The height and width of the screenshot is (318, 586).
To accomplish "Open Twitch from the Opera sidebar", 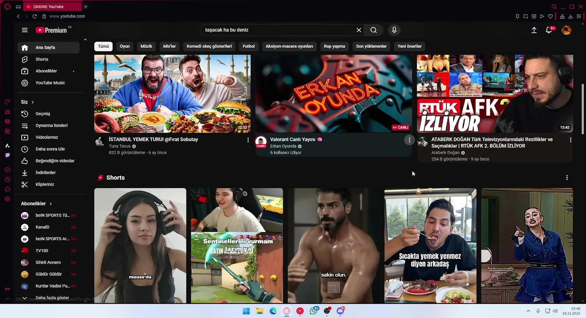I will pyautogui.click(x=8, y=155).
